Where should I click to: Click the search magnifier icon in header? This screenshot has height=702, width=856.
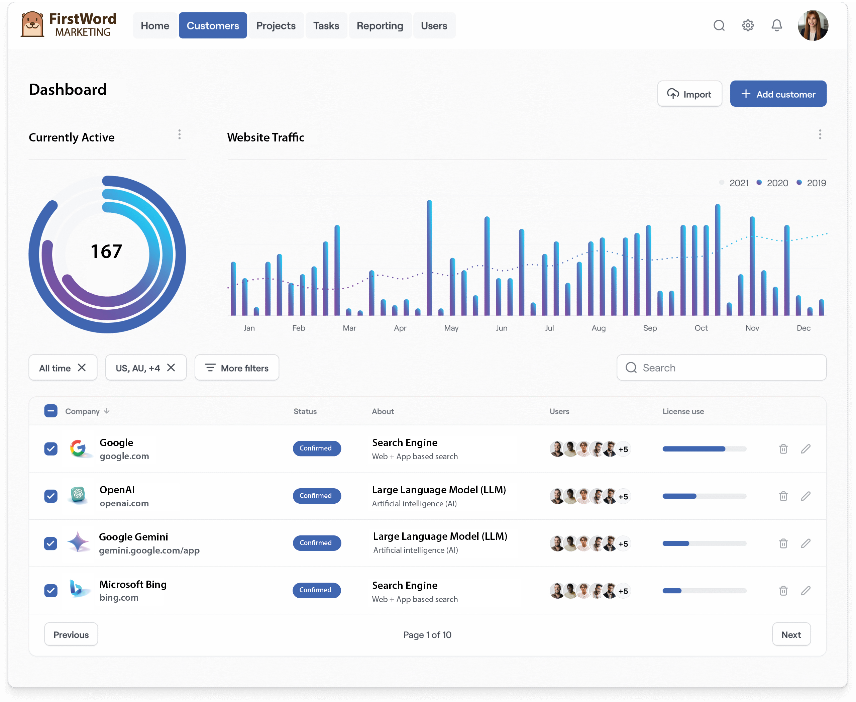click(719, 25)
